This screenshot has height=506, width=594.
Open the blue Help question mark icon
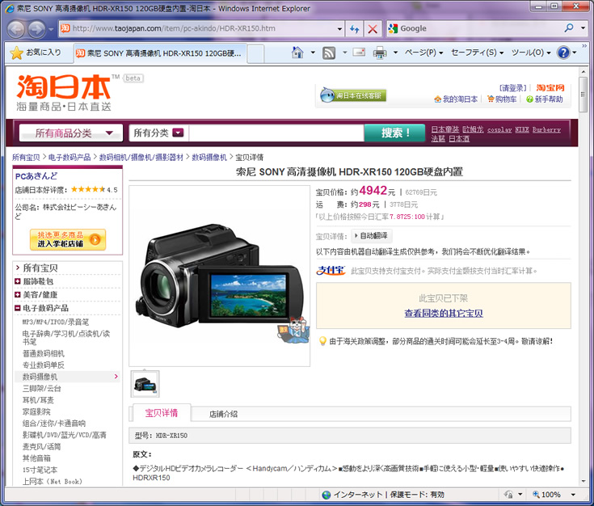[564, 53]
